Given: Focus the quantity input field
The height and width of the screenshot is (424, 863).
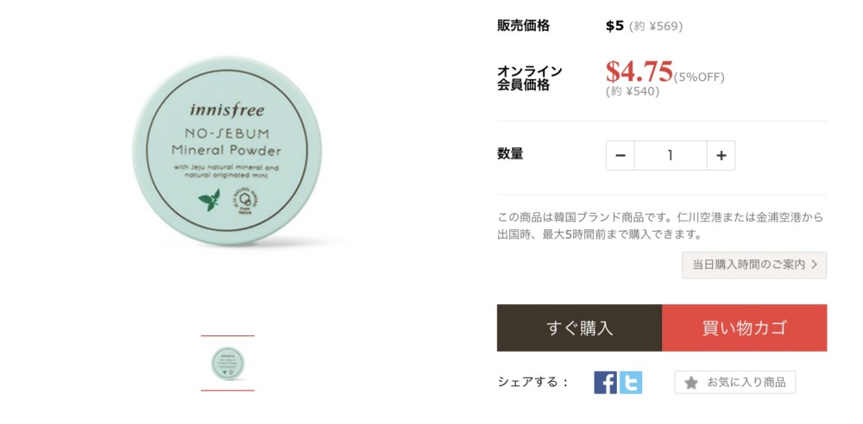Looking at the screenshot, I should (x=671, y=156).
